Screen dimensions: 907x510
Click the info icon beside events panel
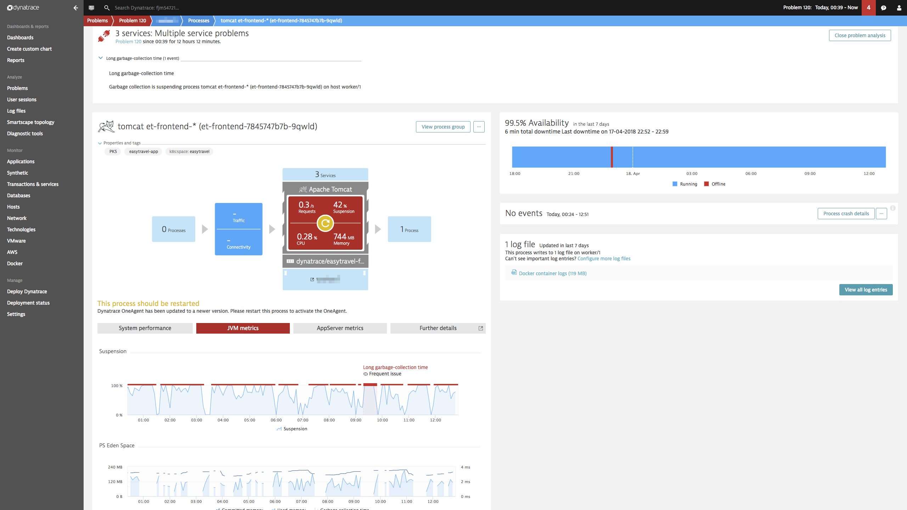click(x=893, y=208)
